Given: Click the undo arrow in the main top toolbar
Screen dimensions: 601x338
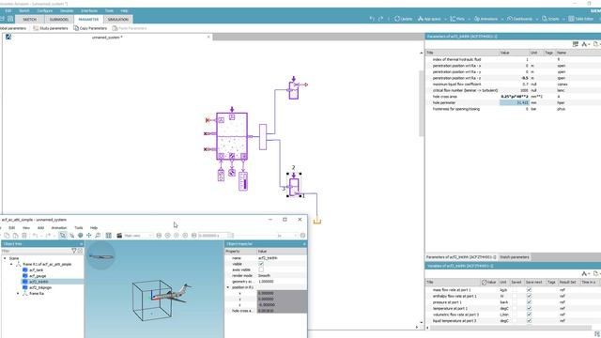Looking at the screenshot, I should click(372, 19).
